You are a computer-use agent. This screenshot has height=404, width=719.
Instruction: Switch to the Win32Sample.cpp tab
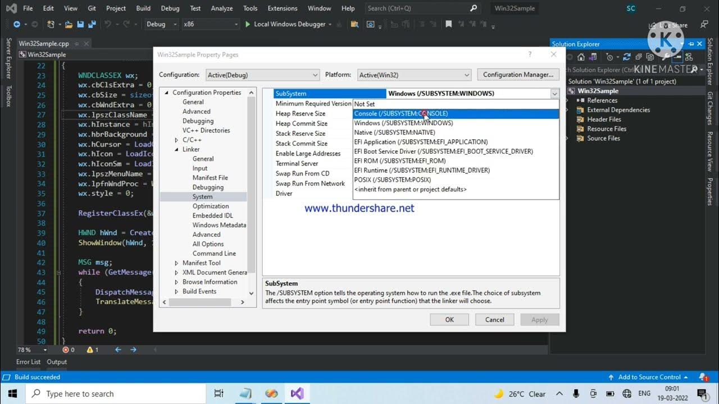44,44
